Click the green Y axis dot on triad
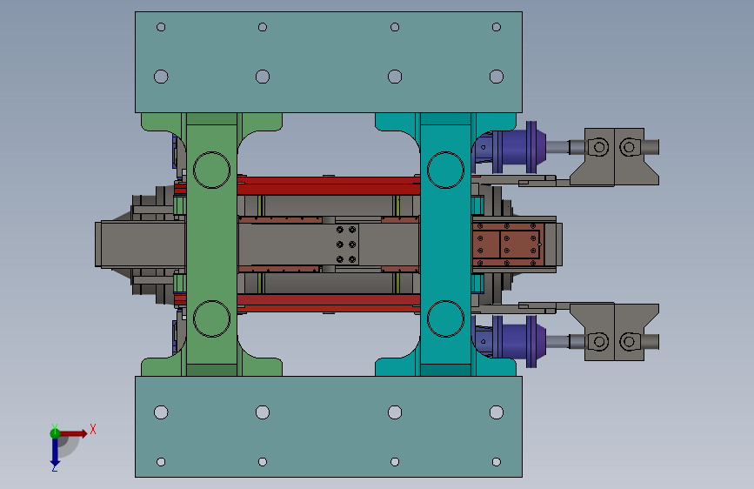754x489 pixels. [x=55, y=433]
